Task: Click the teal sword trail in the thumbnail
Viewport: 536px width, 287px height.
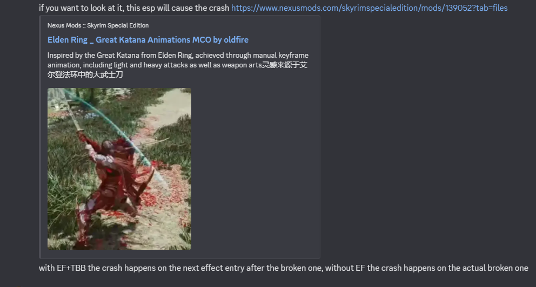Action: (113, 123)
